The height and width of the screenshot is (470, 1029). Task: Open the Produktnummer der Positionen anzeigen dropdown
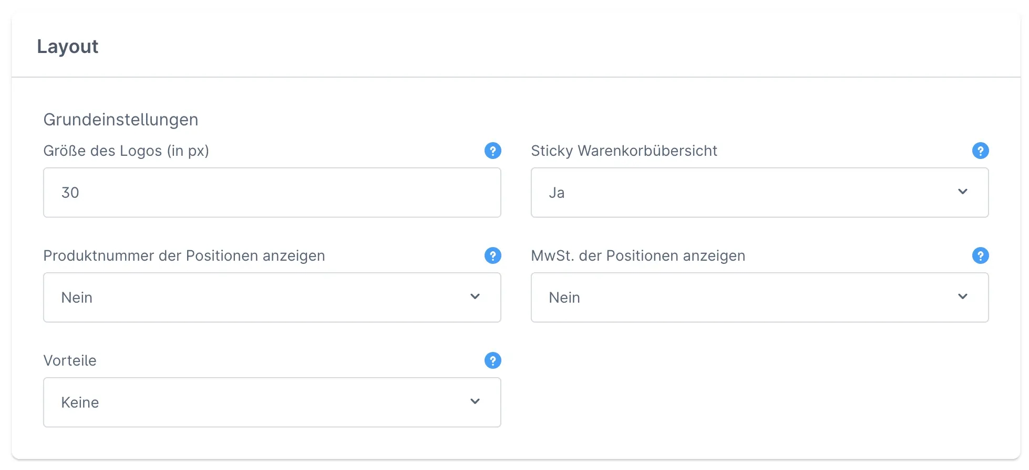coord(252,297)
